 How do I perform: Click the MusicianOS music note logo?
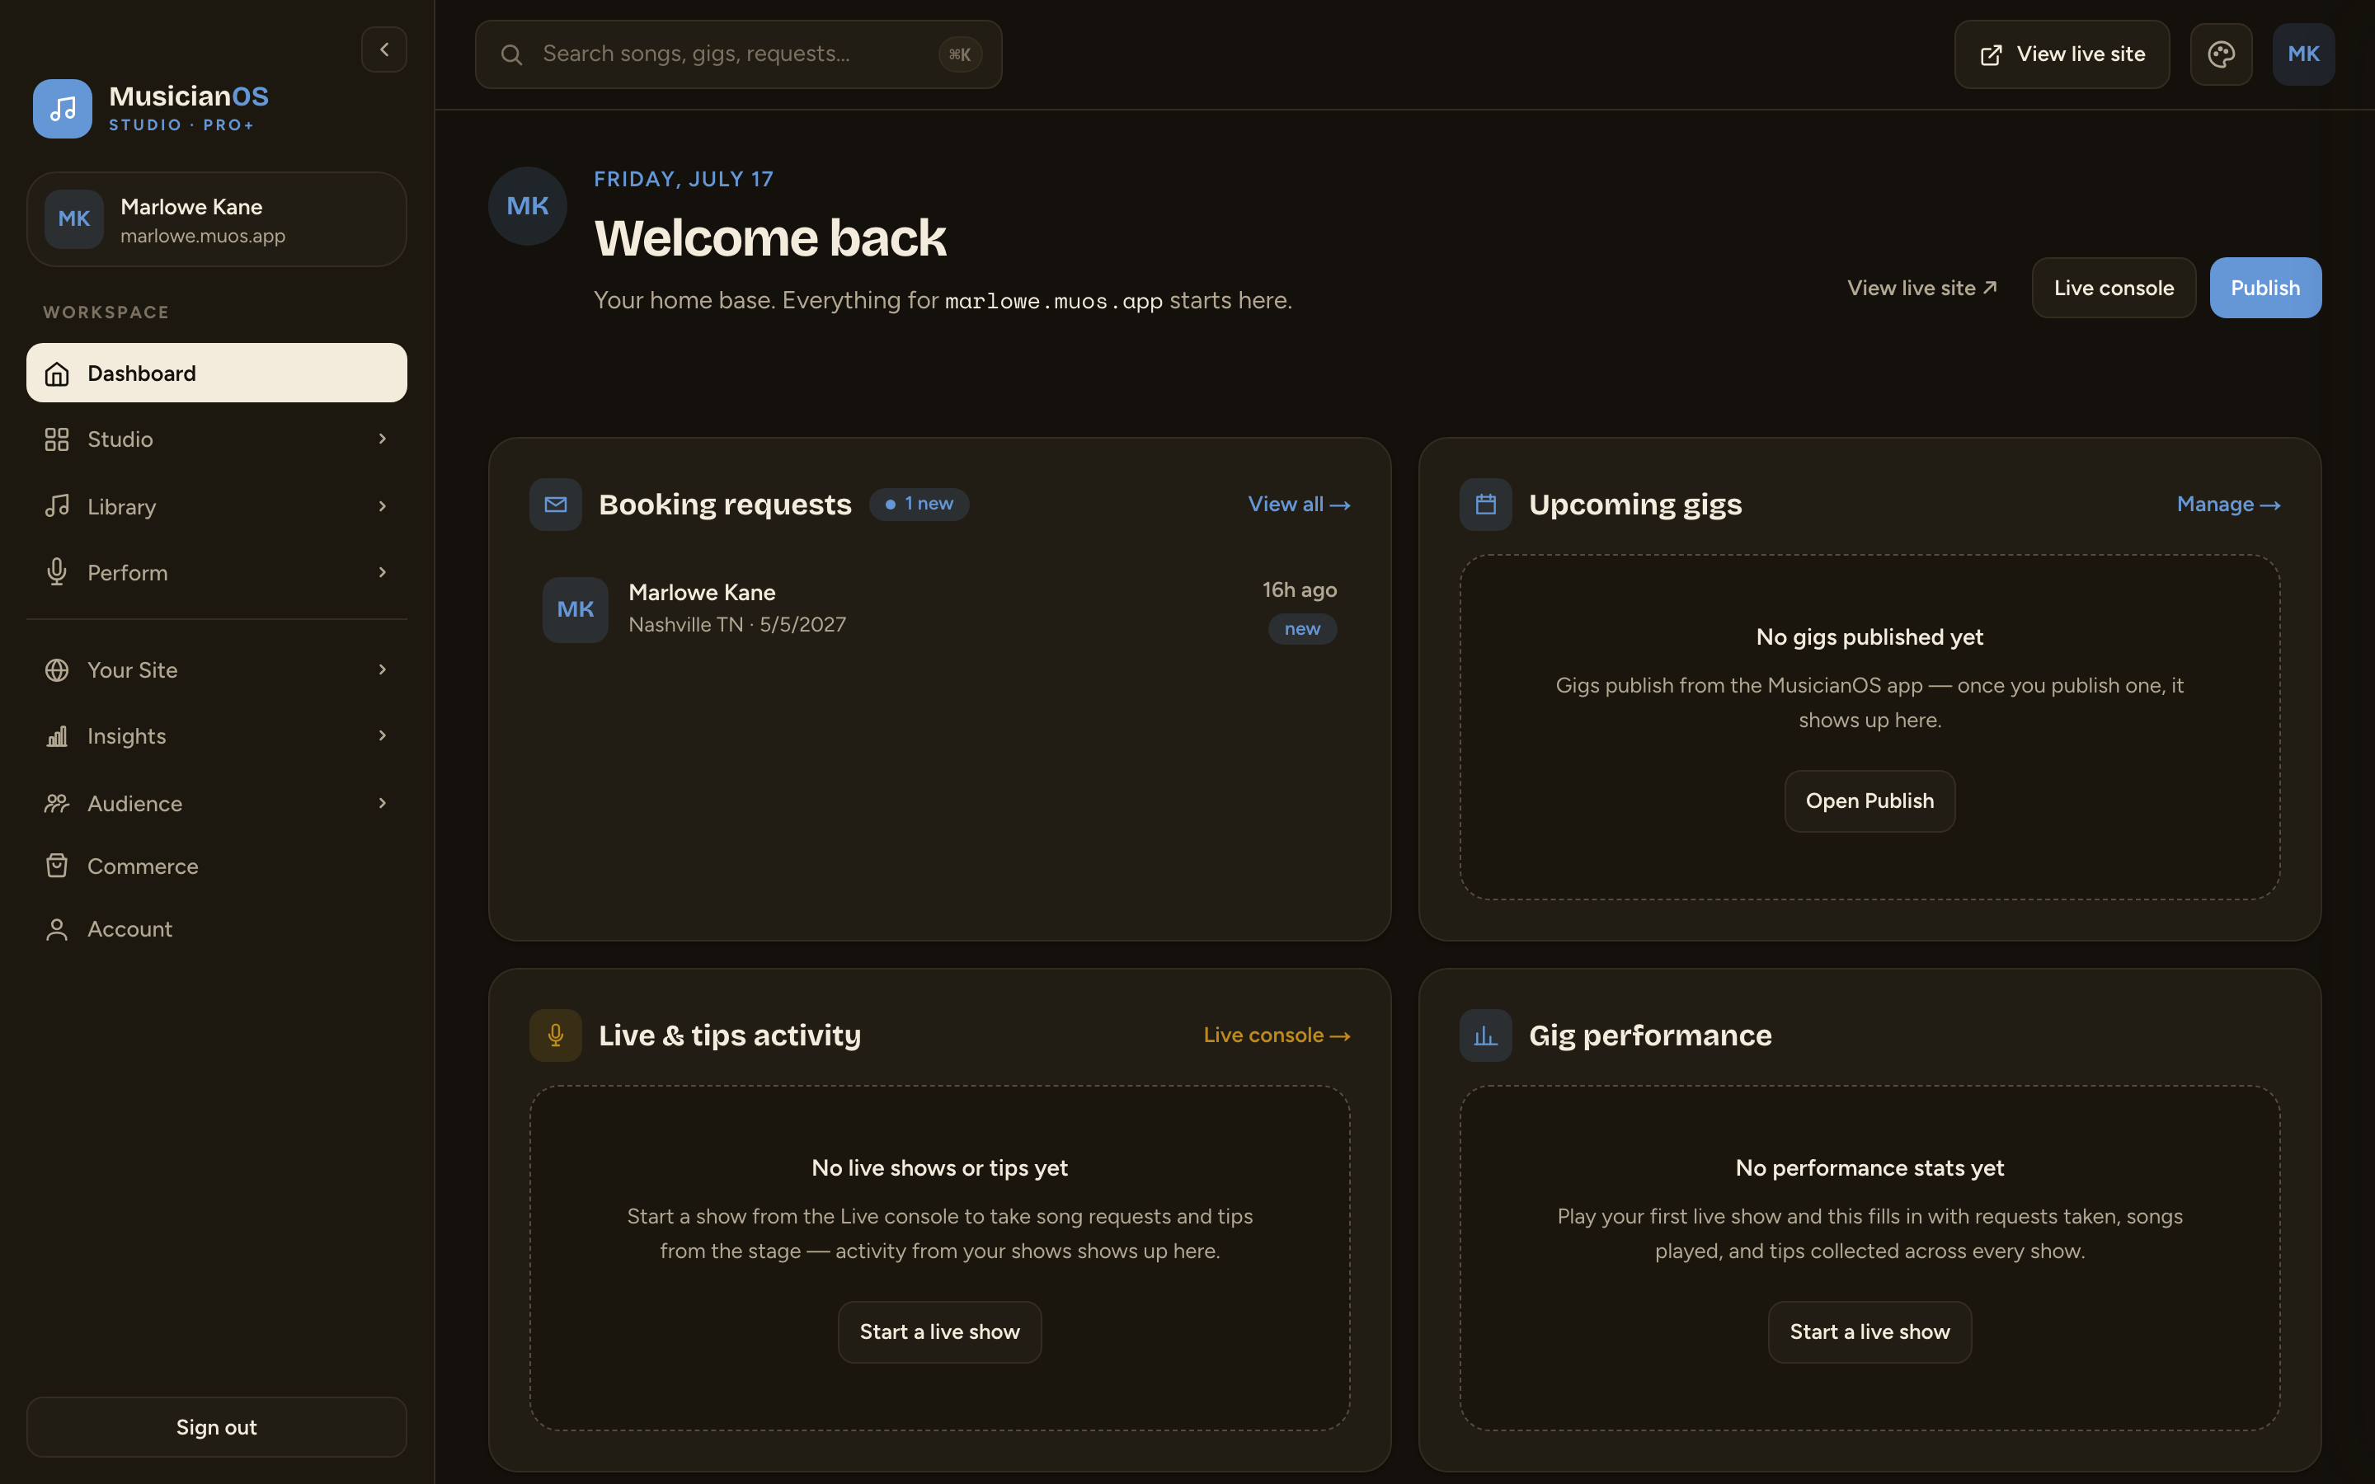tap(63, 109)
